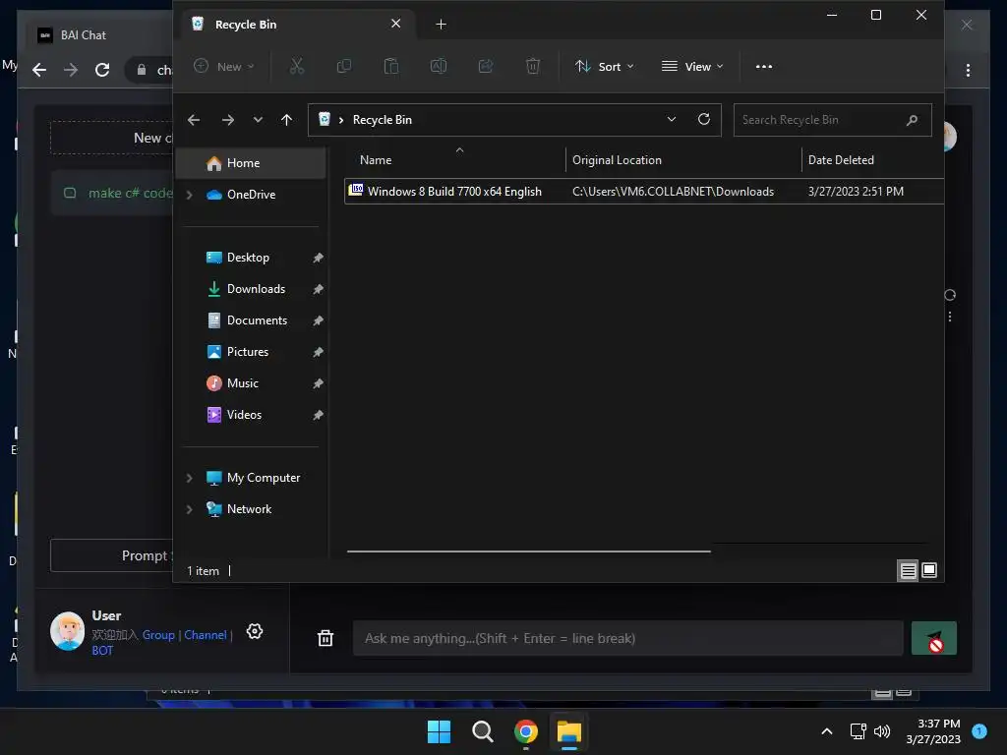Click the chevron before Recycle Bin in address bar
This screenshot has width=1007, height=755.
point(341,120)
